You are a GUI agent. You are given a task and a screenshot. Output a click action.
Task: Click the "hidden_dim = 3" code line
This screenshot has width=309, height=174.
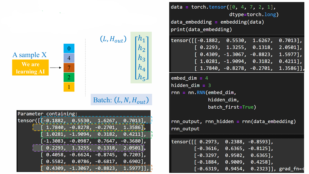click(191, 85)
